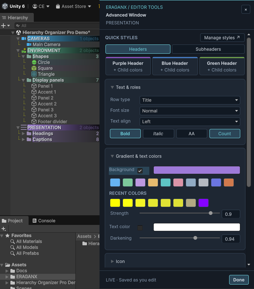254x289 pixels.
Task: Click the Main Camera icon
Action: [x=29, y=44]
